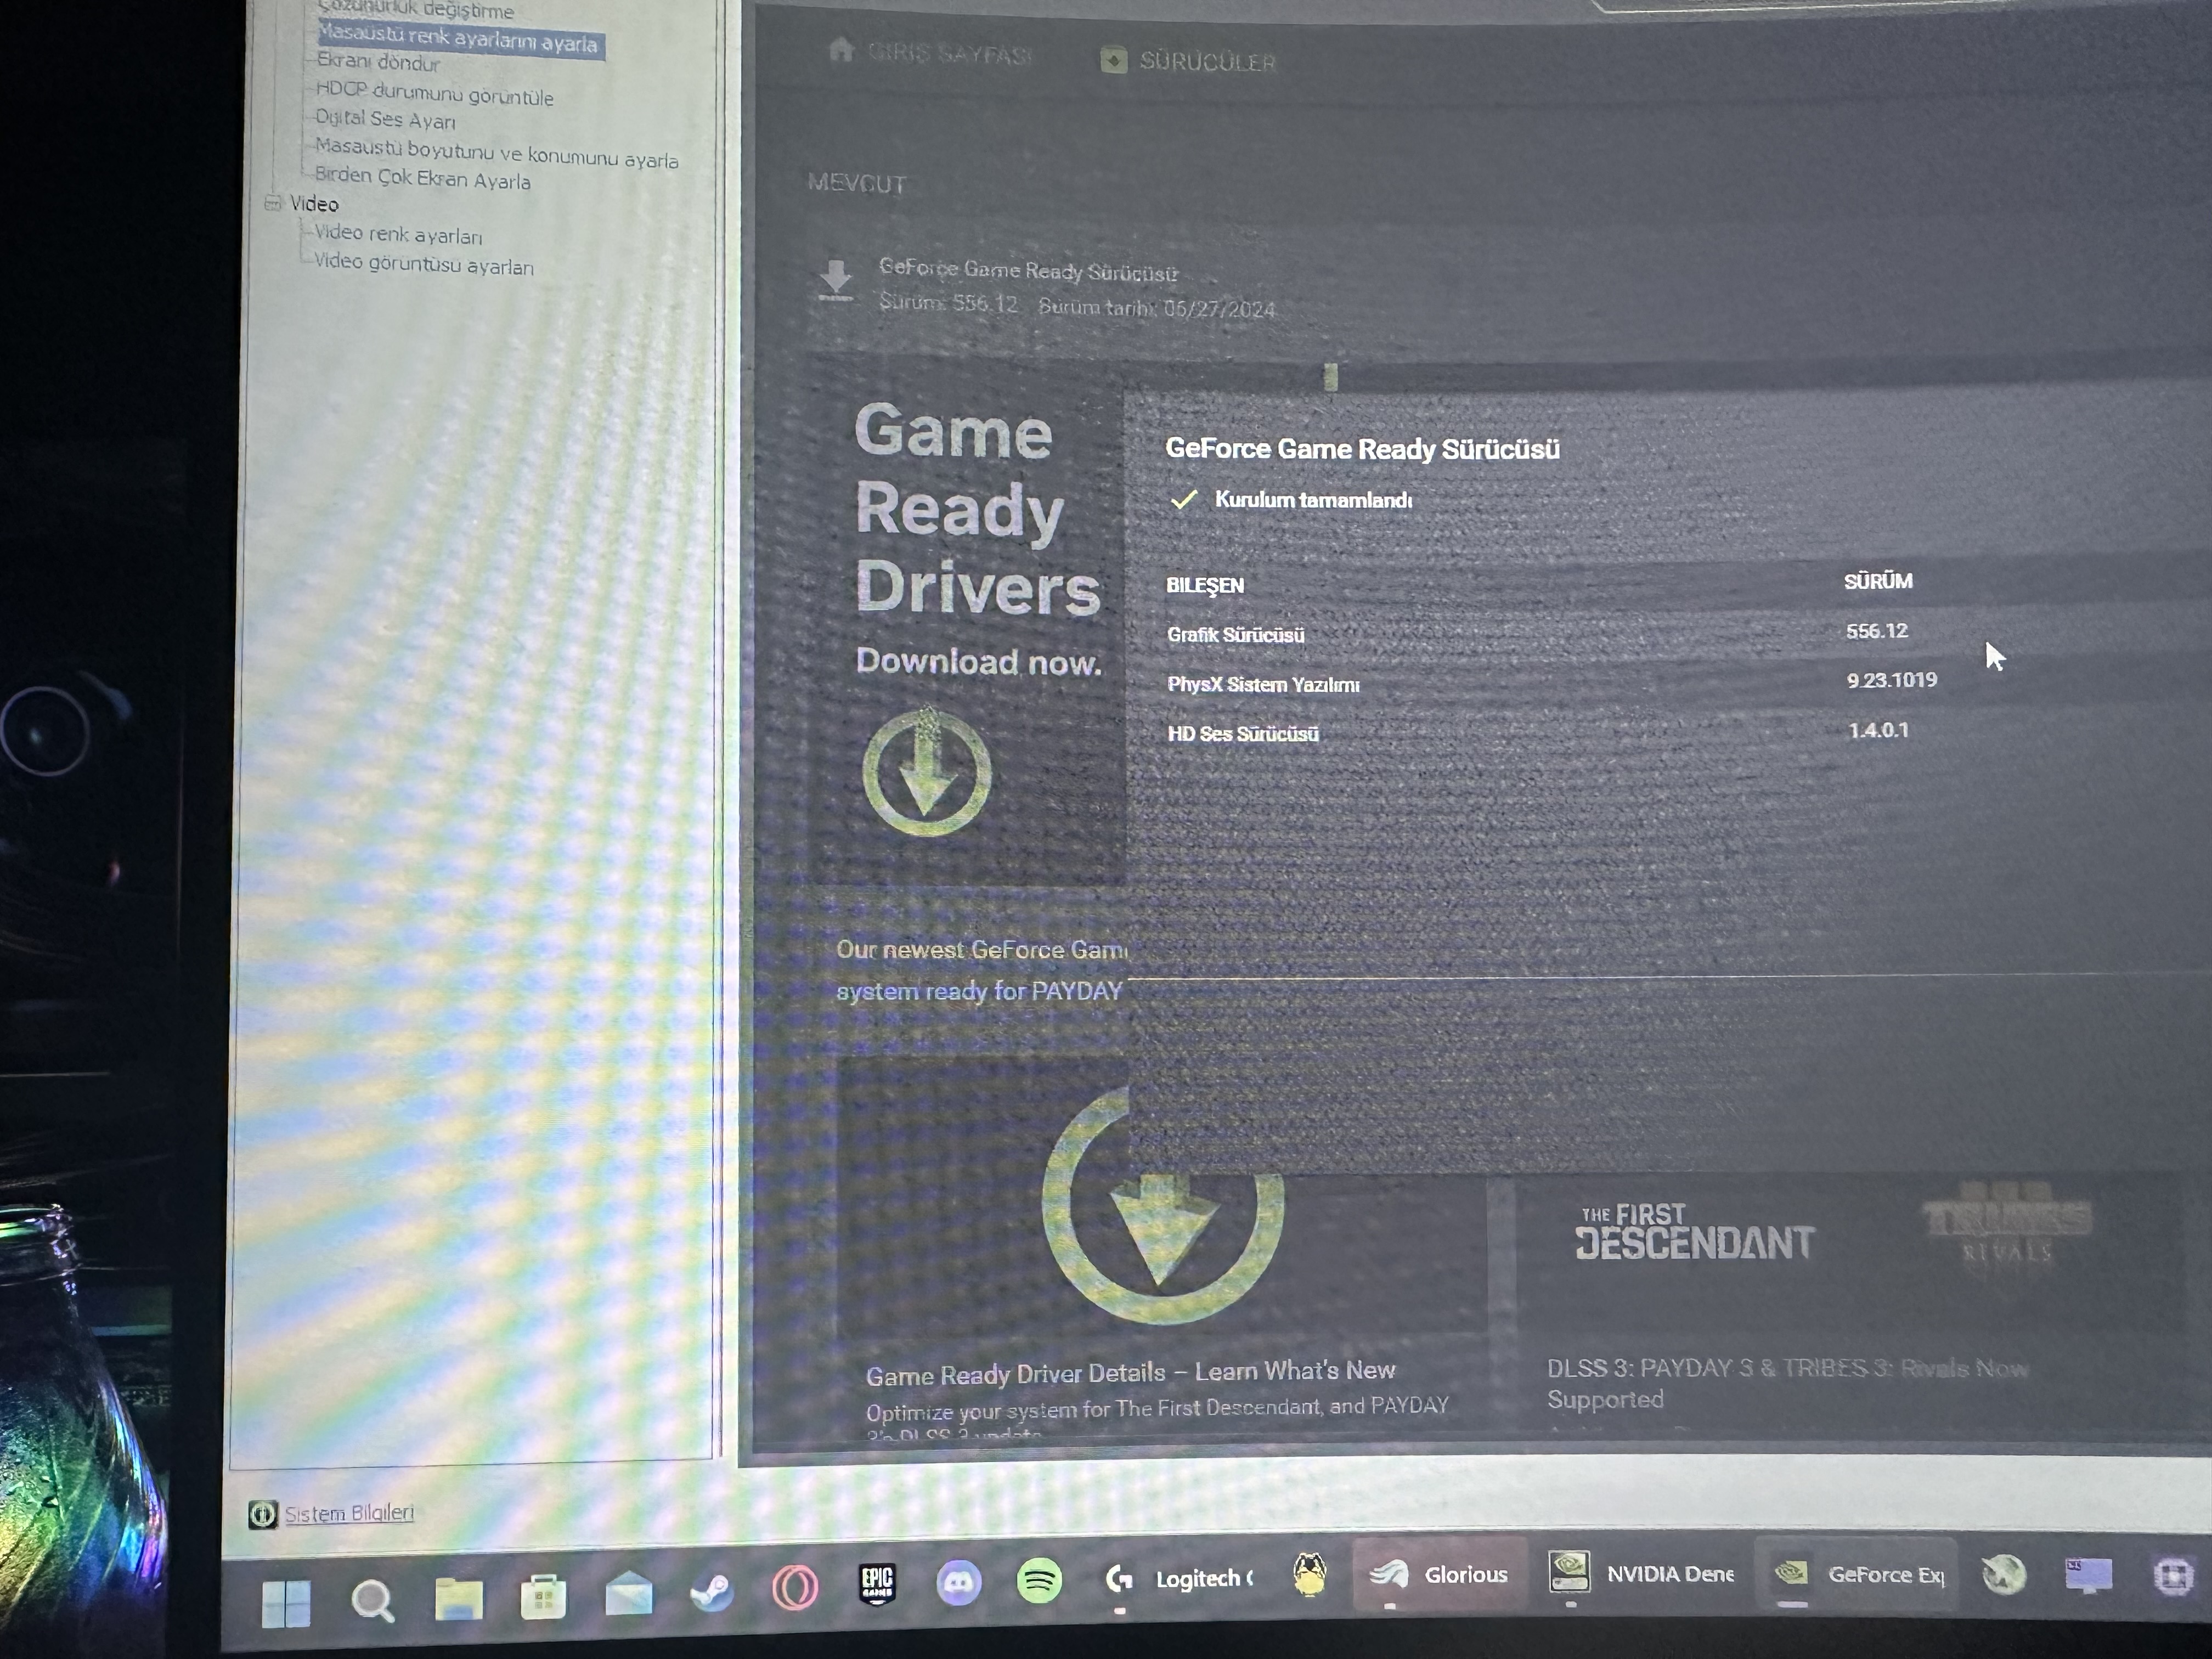Click the Game Ready Drivers banner thumbnail

click(966, 620)
